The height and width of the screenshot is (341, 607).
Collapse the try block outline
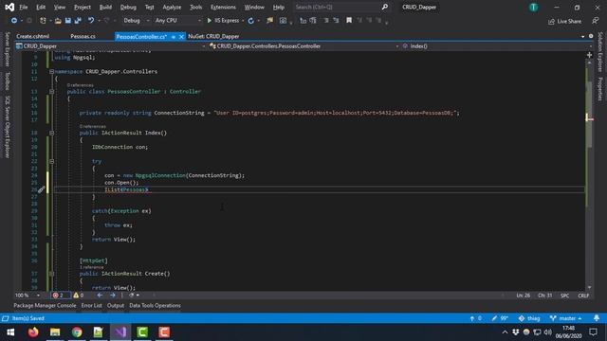click(51, 161)
